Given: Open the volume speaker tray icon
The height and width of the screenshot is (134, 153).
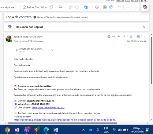Looking at the screenshot, I should (x=120, y=130).
